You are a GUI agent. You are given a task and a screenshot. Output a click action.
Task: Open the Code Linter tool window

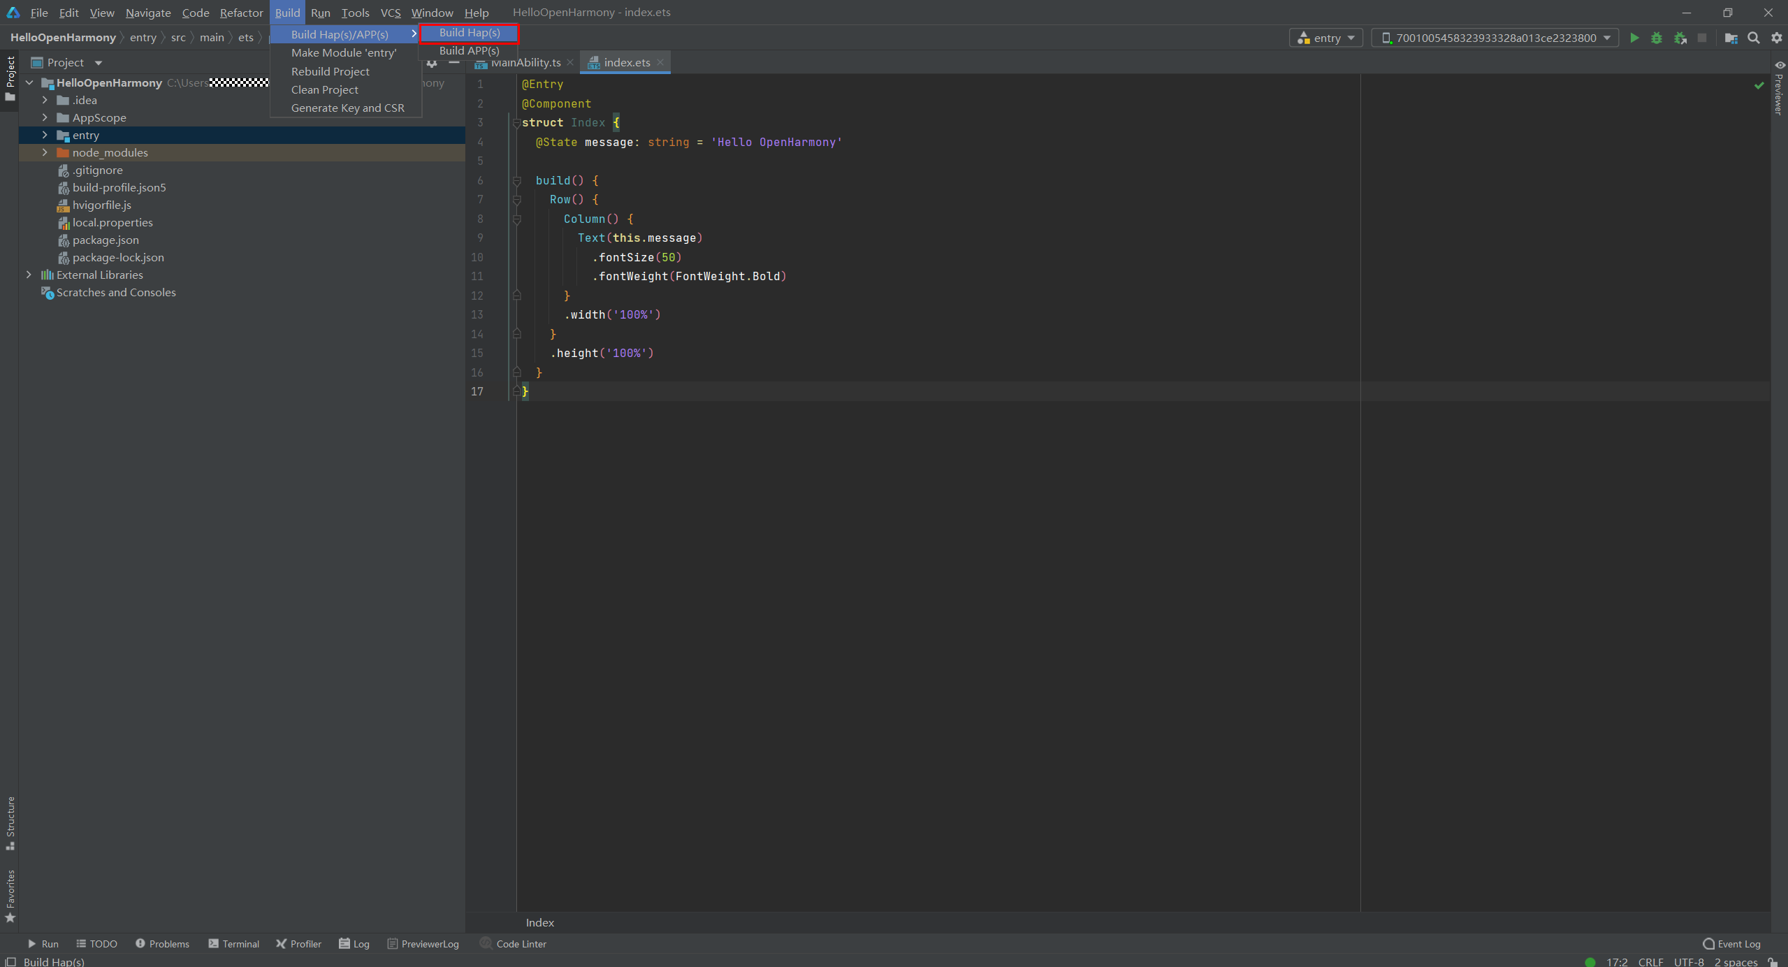(x=514, y=943)
